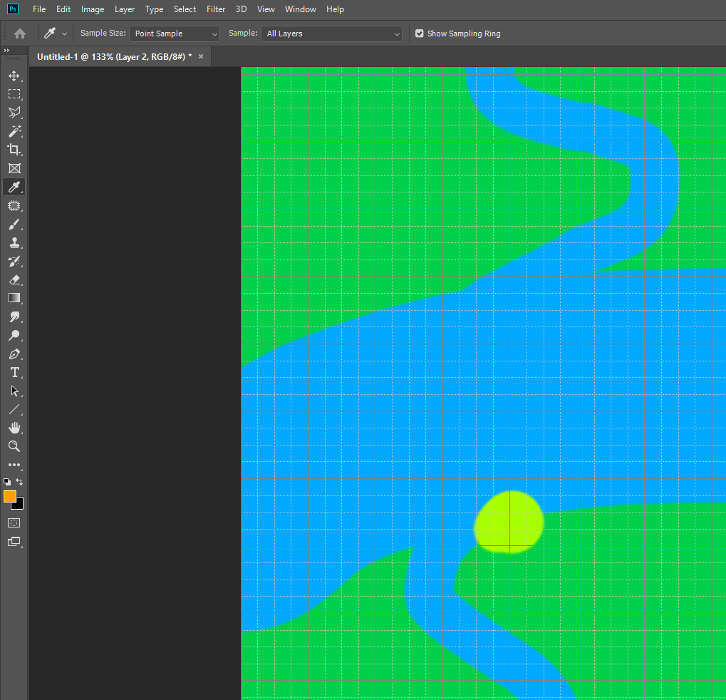Select the Eraser tool

point(14,280)
